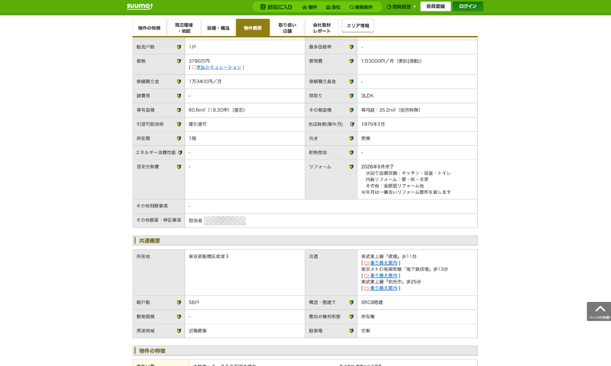Click the help icon beside 専有面積
This screenshot has height=366, width=611.
[x=179, y=110]
